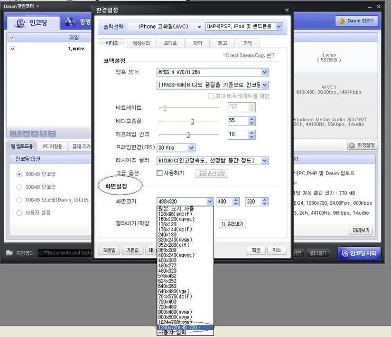Close the 환경설정 settings dialog
Screen dimensions: 391x337
click(287, 10)
